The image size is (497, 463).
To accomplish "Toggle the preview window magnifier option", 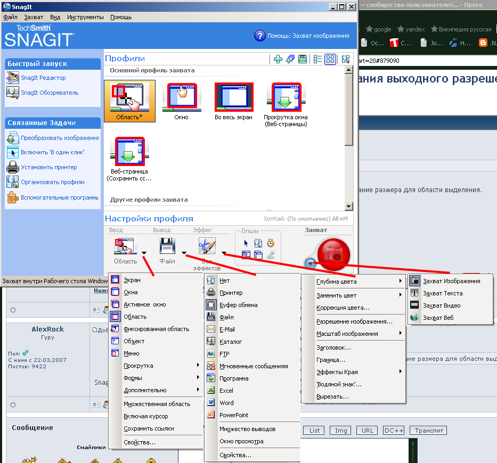I will [x=258, y=243].
